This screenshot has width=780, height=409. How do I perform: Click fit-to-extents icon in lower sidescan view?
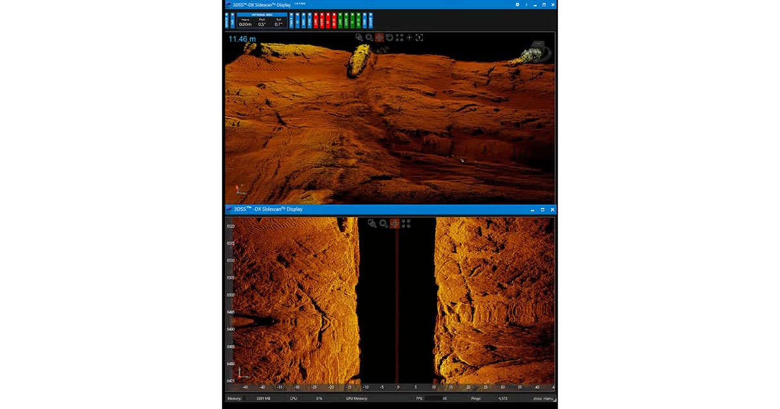[x=406, y=223]
